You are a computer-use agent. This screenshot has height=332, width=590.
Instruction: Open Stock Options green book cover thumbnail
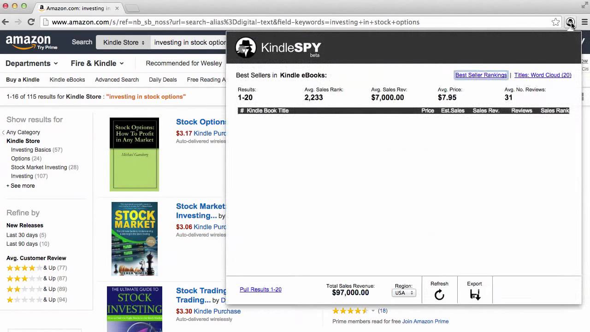[134, 154]
